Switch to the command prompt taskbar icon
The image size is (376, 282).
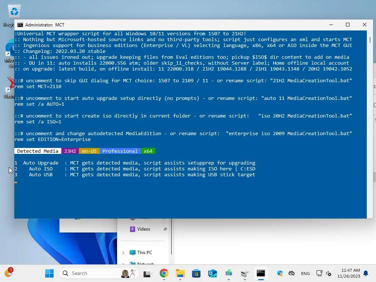(x=261, y=273)
